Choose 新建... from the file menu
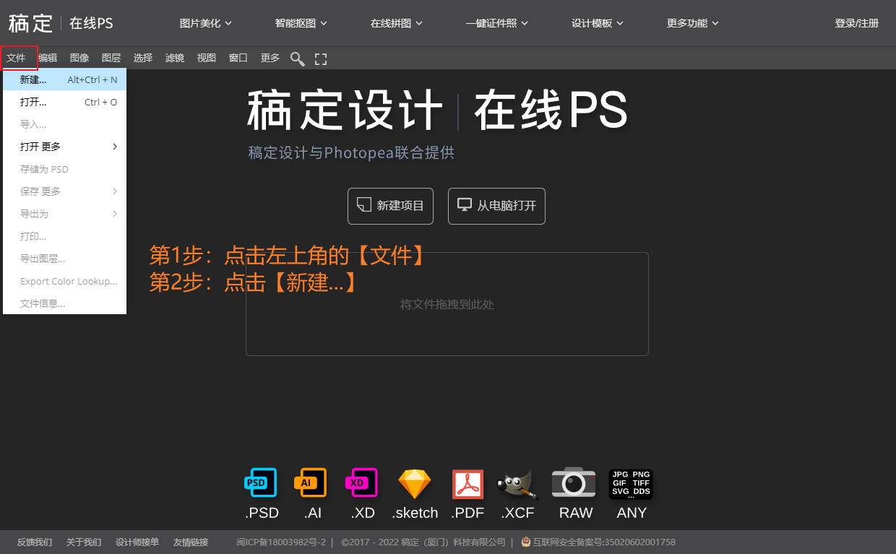The image size is (896, 554). click(65, 79)
